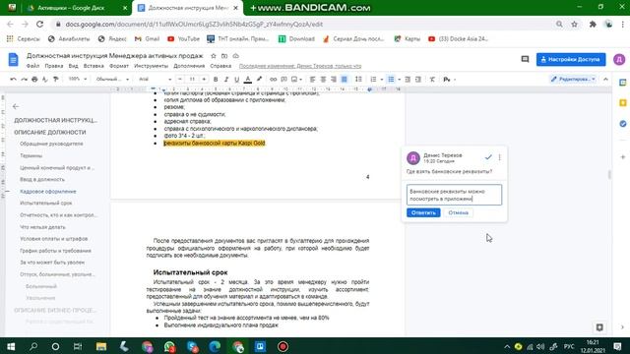Click the Отмена cancel button
630x354 pixels.
click(x=459, y=212)
